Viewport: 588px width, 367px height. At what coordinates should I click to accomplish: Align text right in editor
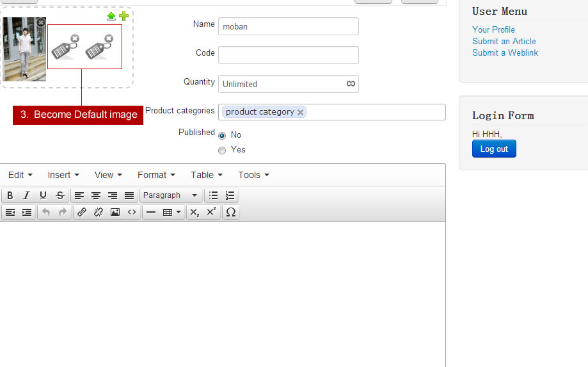[113, 195]
